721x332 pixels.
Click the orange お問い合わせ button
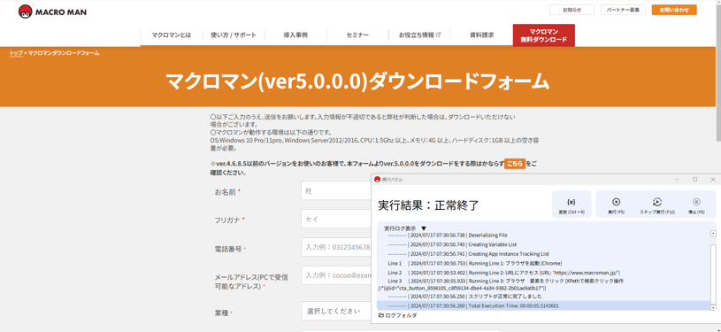(674, 10)
